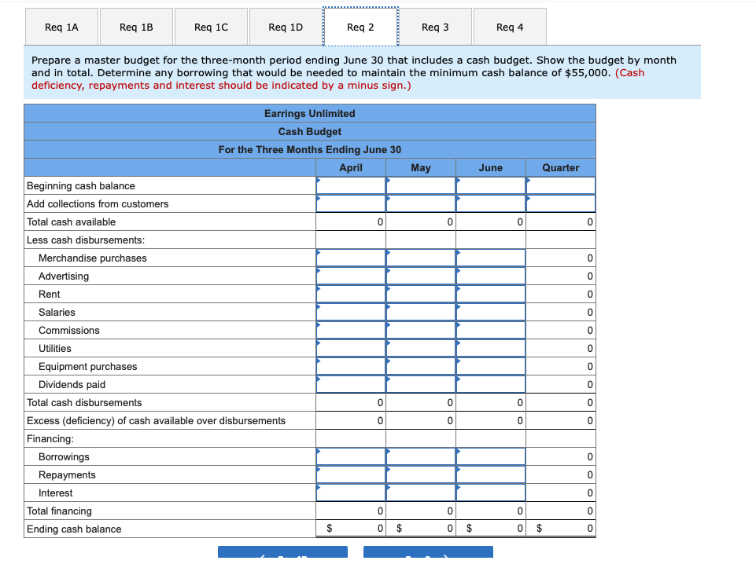Switch to the Req 1A tab
Image resolution: width=756 pixels, height=564 pixels.
[61, 26]
